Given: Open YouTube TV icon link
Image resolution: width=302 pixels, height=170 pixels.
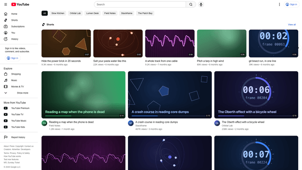Looking at the screenshot, I should tap(6, 114).
